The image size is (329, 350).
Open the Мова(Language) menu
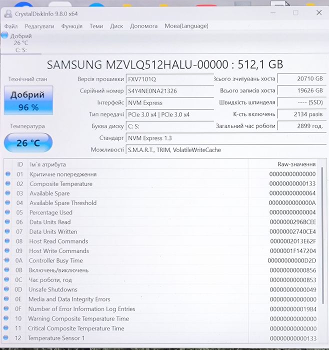(x=186, y=26)
